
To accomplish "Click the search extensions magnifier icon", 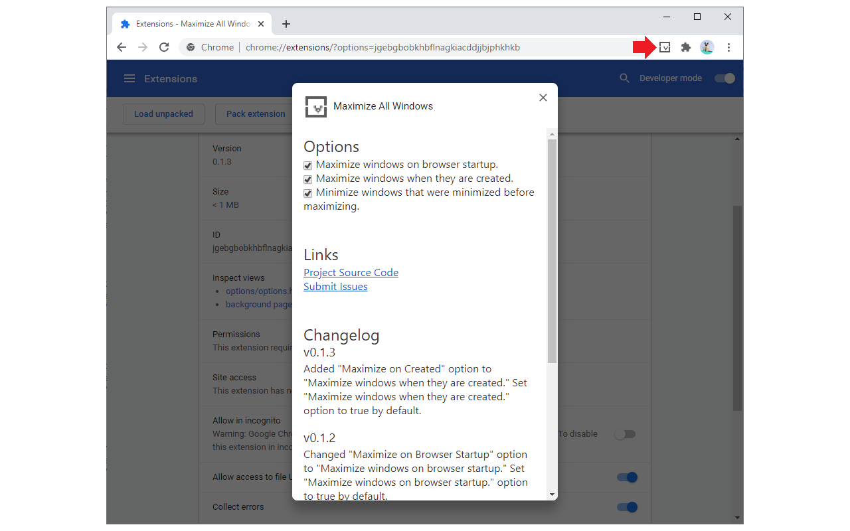I will [x=624, y=78].
